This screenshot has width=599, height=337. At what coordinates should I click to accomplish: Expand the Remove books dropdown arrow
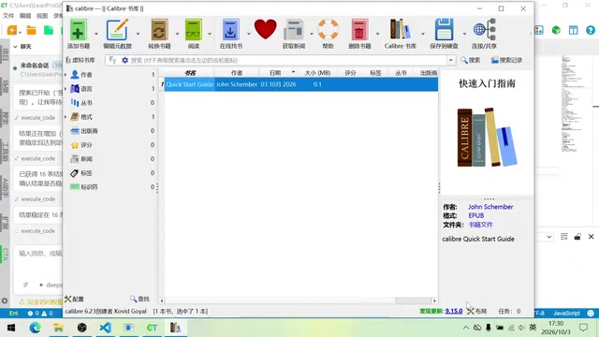click(x=377, y=34)
